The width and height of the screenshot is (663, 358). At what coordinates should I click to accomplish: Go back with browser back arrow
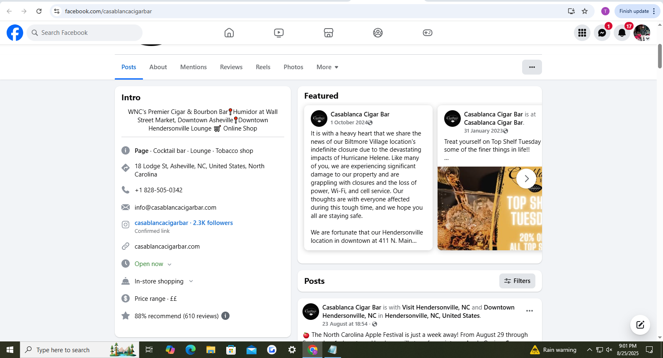click(x=9, y=11)
